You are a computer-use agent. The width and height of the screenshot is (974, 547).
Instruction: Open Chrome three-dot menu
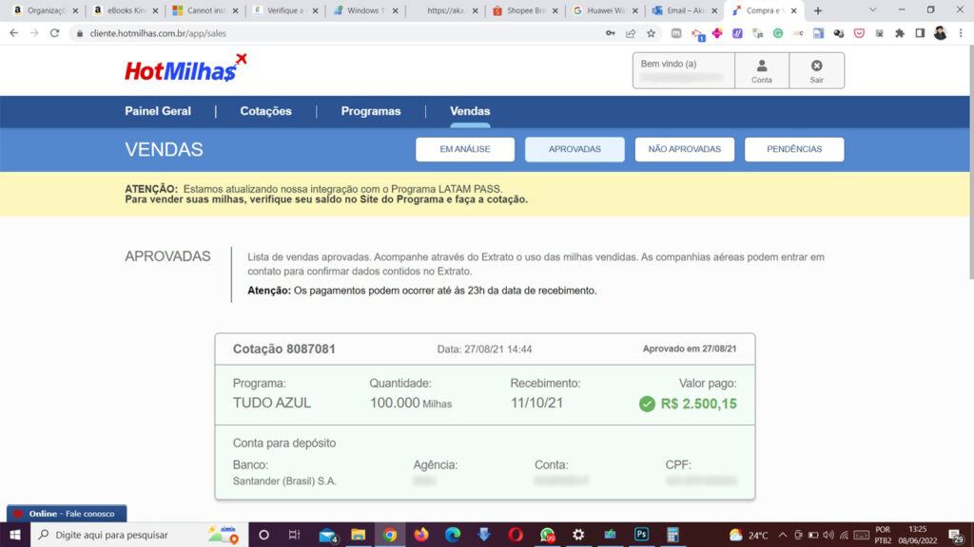pos(961,33)
